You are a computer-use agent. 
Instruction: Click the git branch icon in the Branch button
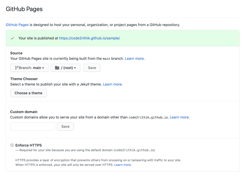pyautogui.click(x=17, y=68)
